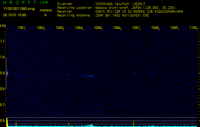200x127 pixels.
Task: Select the 1.1 frequency axis label
Action: (x=3, y=41)
